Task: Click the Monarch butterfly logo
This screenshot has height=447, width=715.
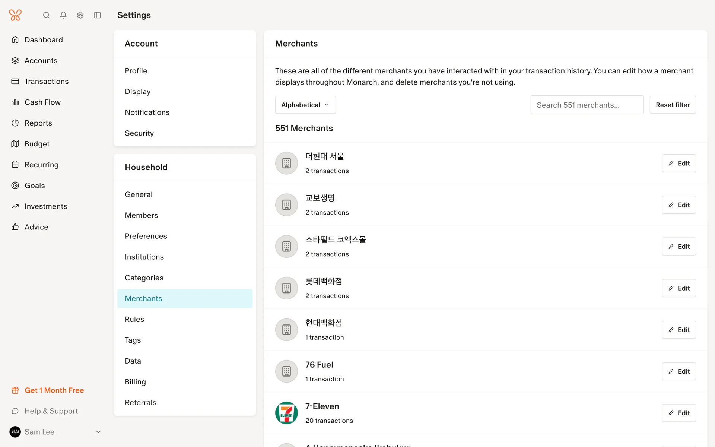Action: point(15,15)
